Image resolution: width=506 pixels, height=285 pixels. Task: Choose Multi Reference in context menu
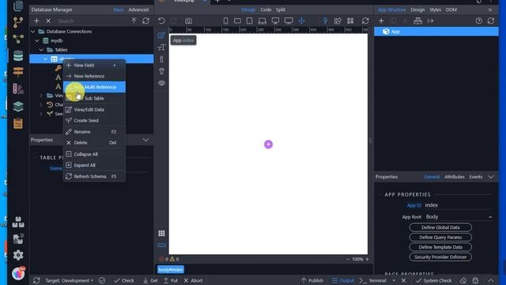(x=94, y=87)
